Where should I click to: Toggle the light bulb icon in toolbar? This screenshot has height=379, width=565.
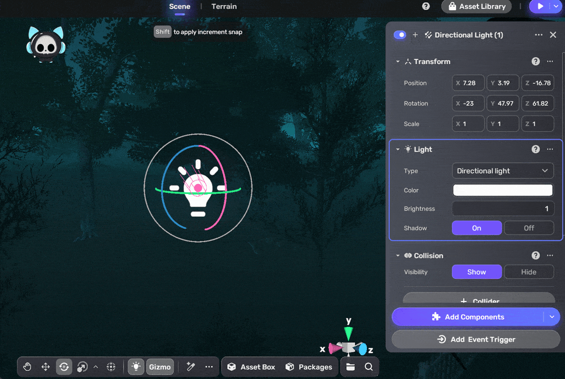(x=136, y=367)
